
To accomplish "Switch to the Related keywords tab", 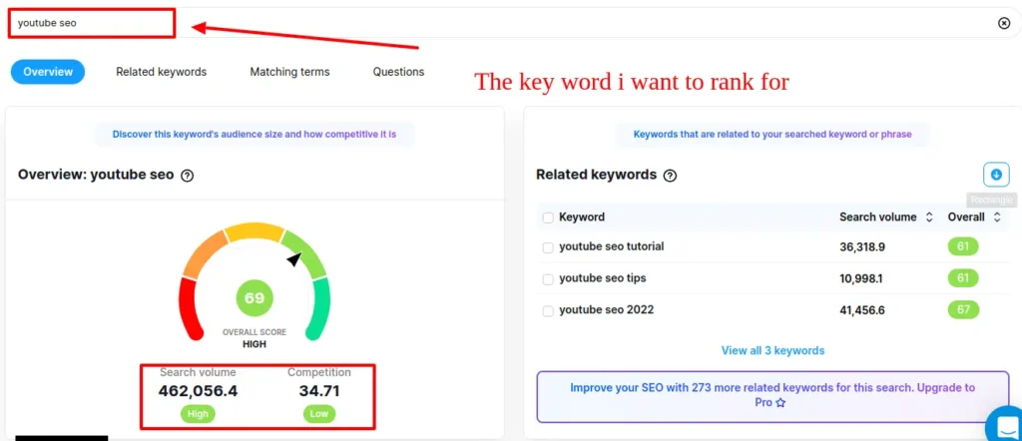I will [161, 72].
